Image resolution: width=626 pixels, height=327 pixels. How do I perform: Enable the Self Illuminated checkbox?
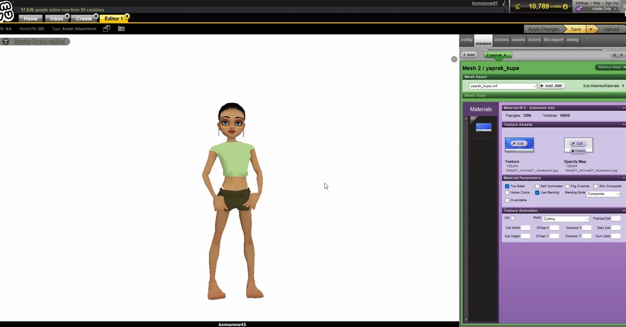(537, 186)
